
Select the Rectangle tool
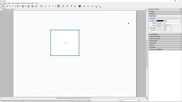[x=18, y=6]
